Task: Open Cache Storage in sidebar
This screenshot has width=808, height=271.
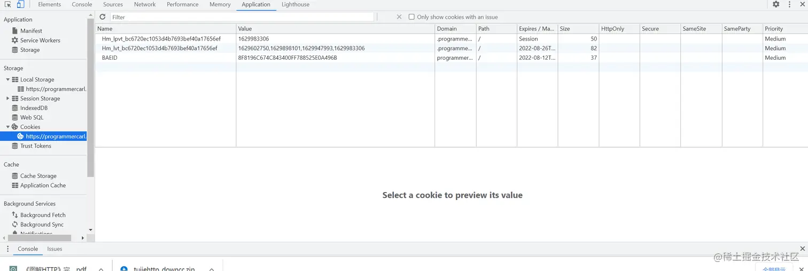Action: (x=38, y=176)
